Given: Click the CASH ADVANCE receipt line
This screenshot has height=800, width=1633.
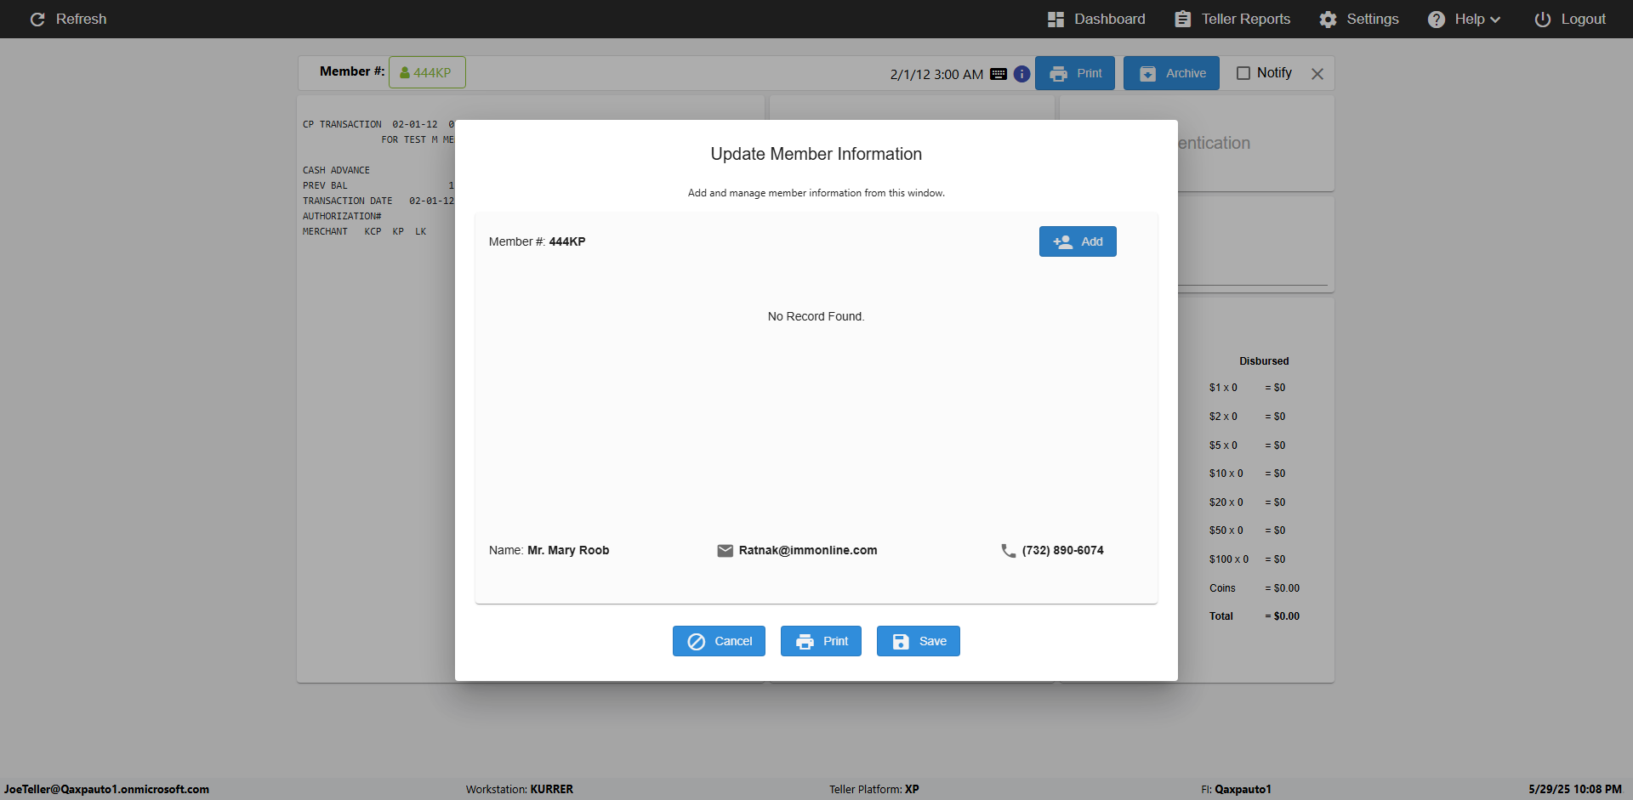Looking at the screenshot, I should tap(336, 170).
